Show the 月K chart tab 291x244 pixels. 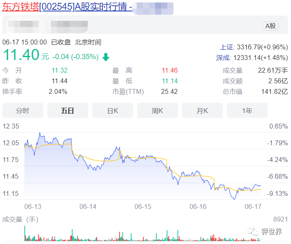tap(202, 111)
